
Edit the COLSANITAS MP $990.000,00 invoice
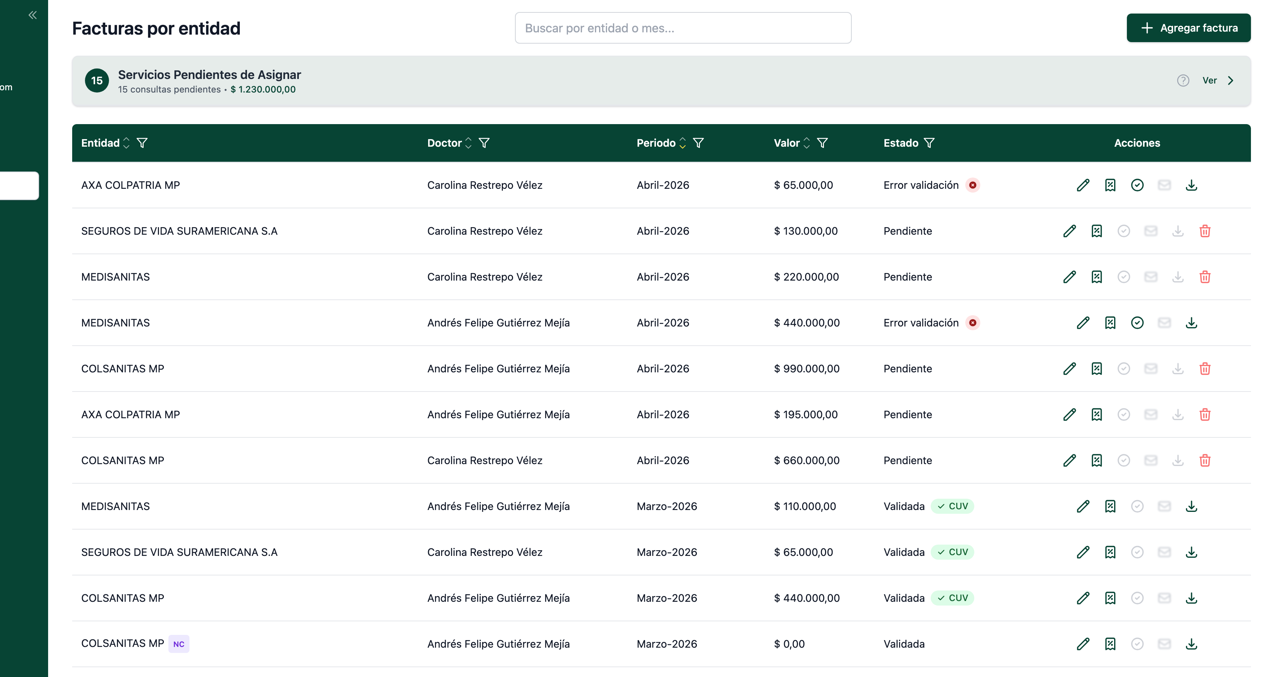tap(1070, 369)
